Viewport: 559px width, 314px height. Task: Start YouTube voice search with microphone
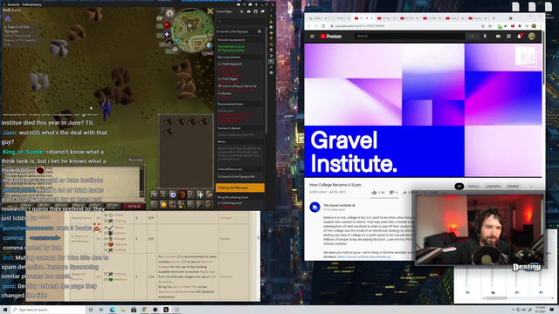tap(485, 37)
